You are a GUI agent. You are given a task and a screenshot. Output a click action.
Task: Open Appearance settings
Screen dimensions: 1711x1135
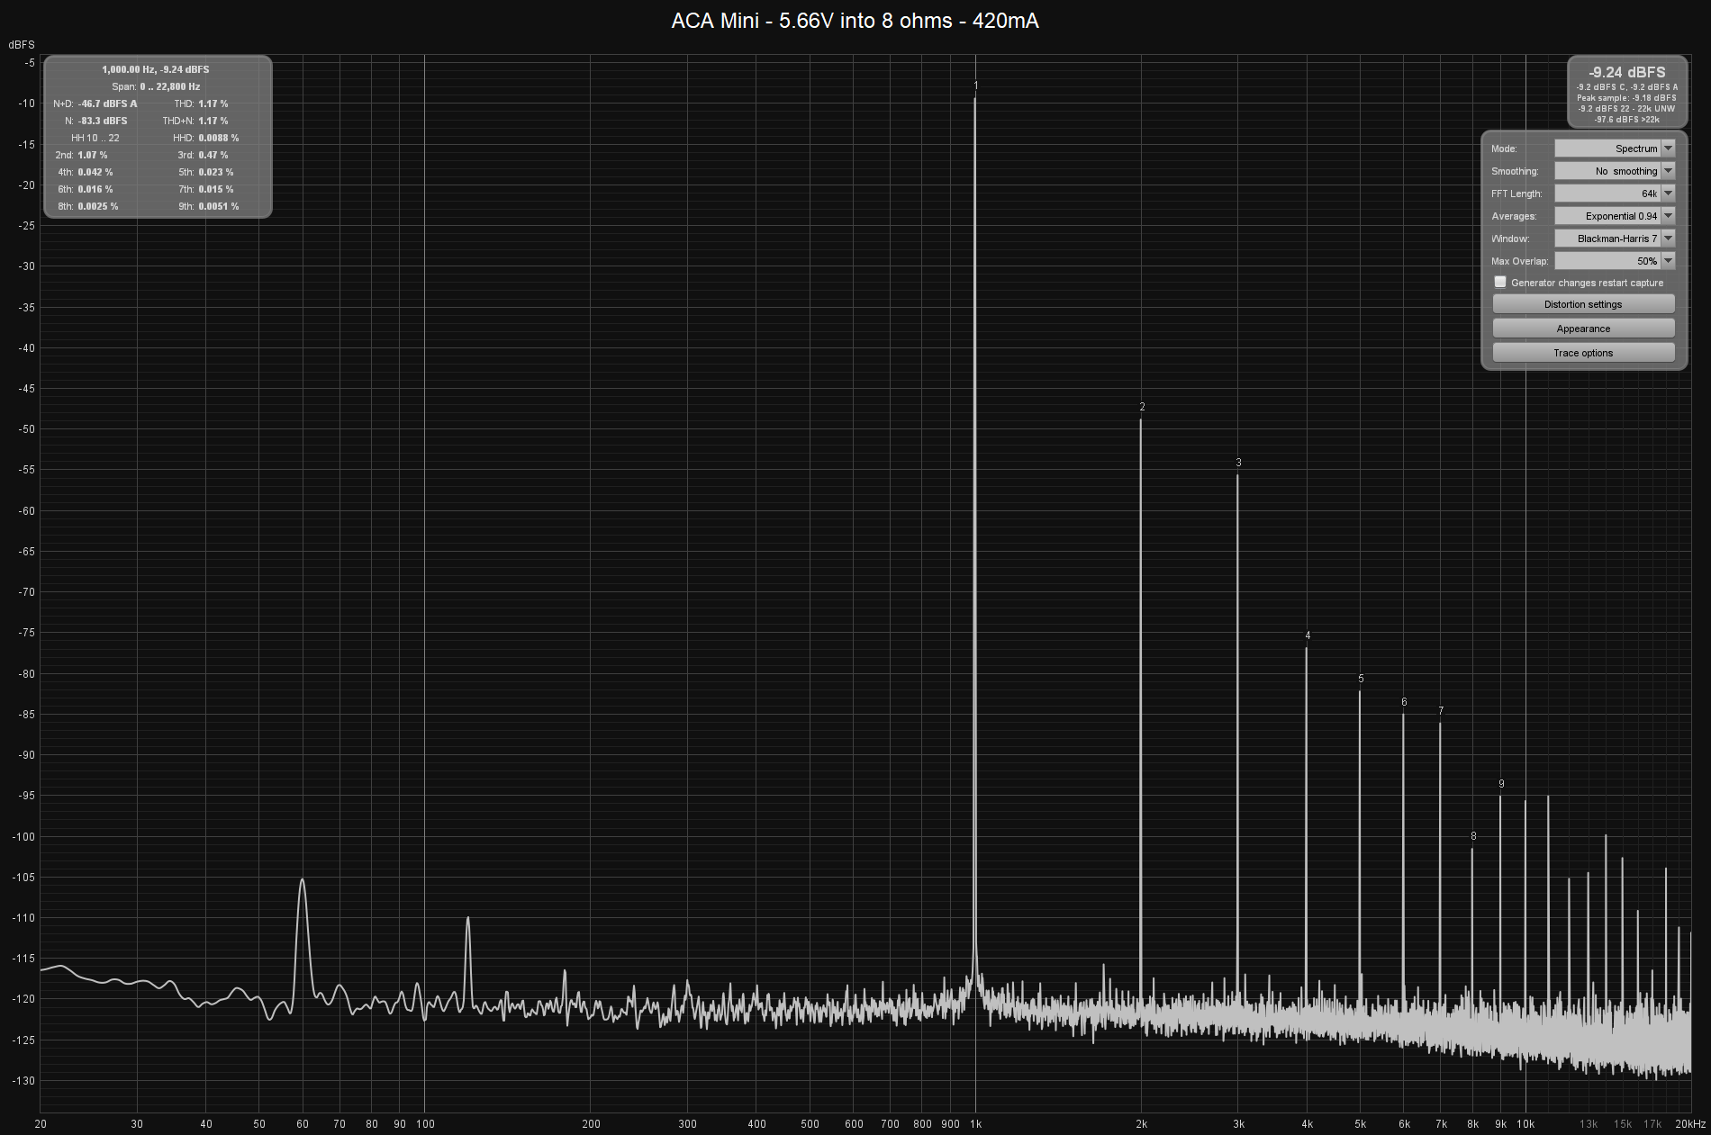pyautogui.click(x=1583, y=329)
